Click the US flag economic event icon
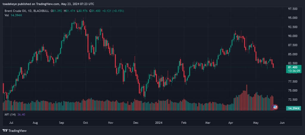This screenshot has height=135, width=305. point(275,107)
